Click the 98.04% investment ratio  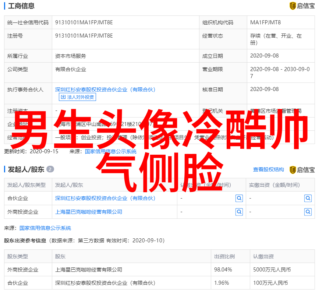[x=223, y=270]
